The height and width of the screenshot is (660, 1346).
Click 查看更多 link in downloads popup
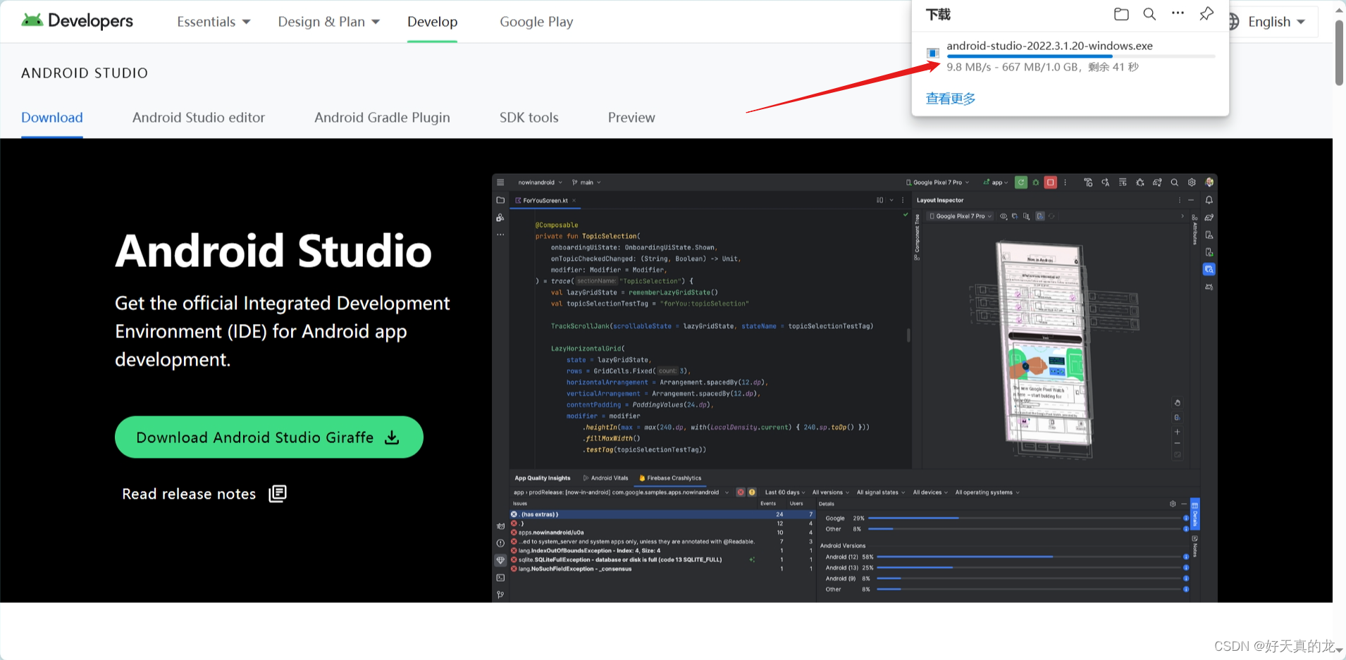951,99
